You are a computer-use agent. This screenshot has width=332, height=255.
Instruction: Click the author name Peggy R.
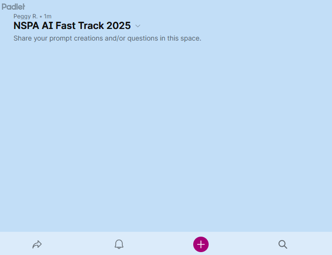pos(25,16)
